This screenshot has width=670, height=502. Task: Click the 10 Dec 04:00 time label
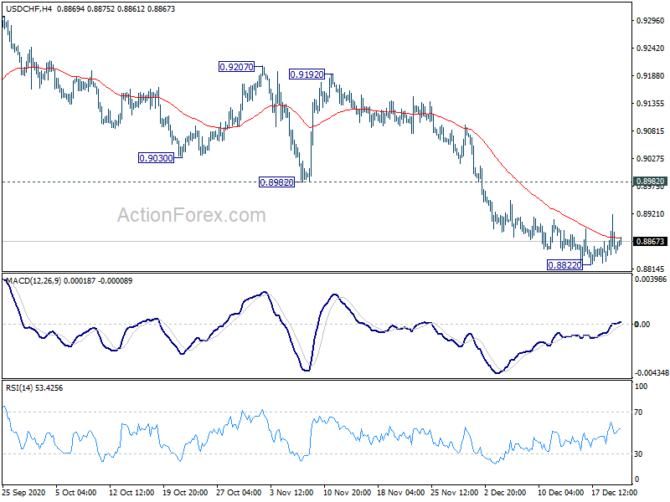point(560,492)
